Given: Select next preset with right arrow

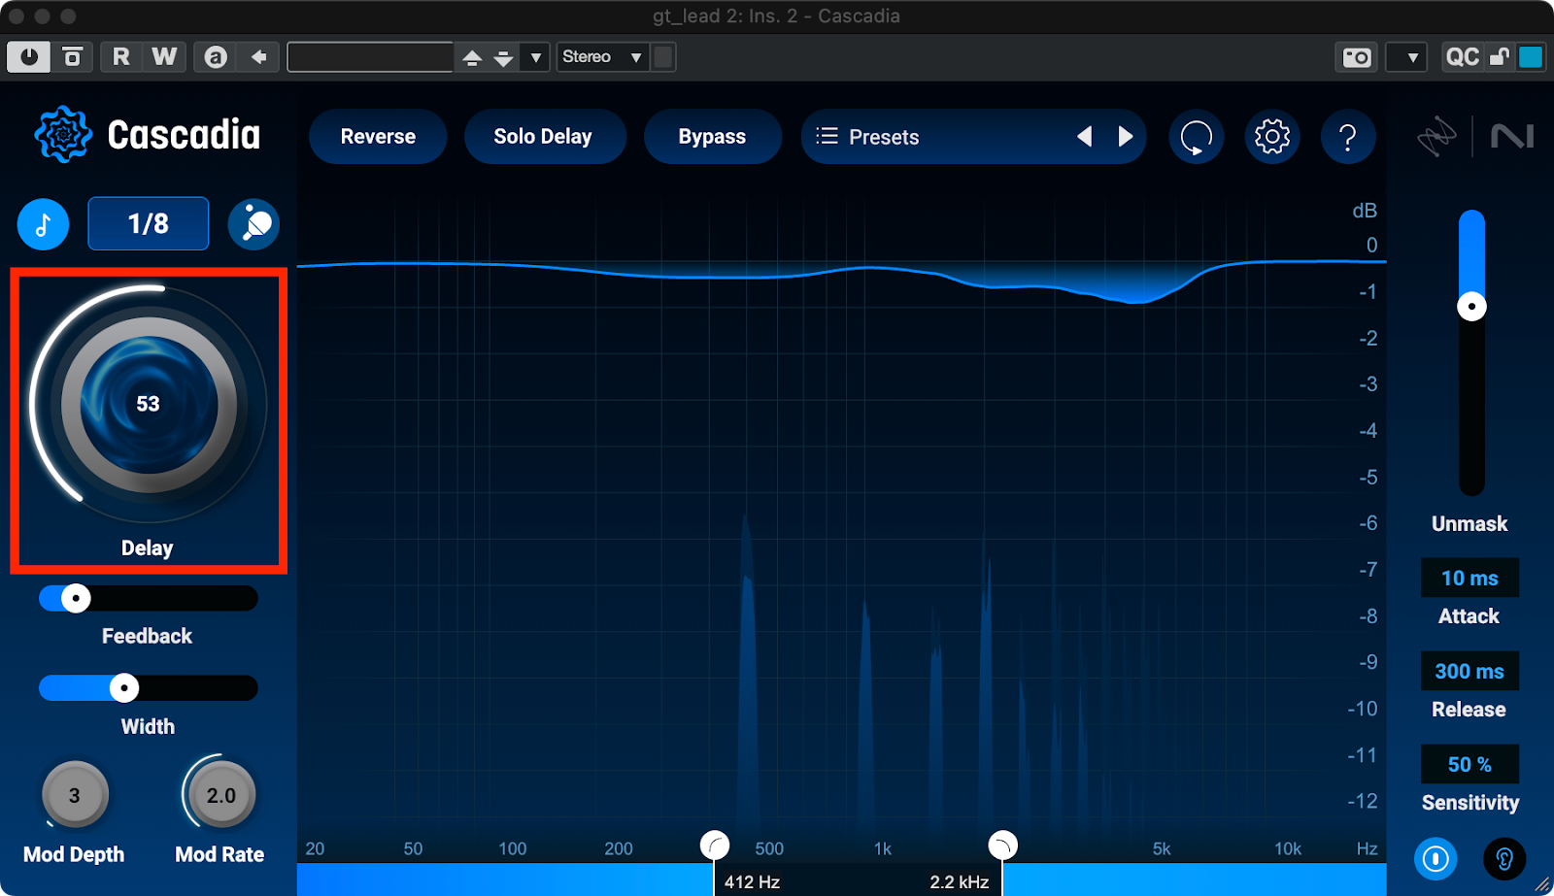Looking at the screenshot, I should (x=1126, y=137).
